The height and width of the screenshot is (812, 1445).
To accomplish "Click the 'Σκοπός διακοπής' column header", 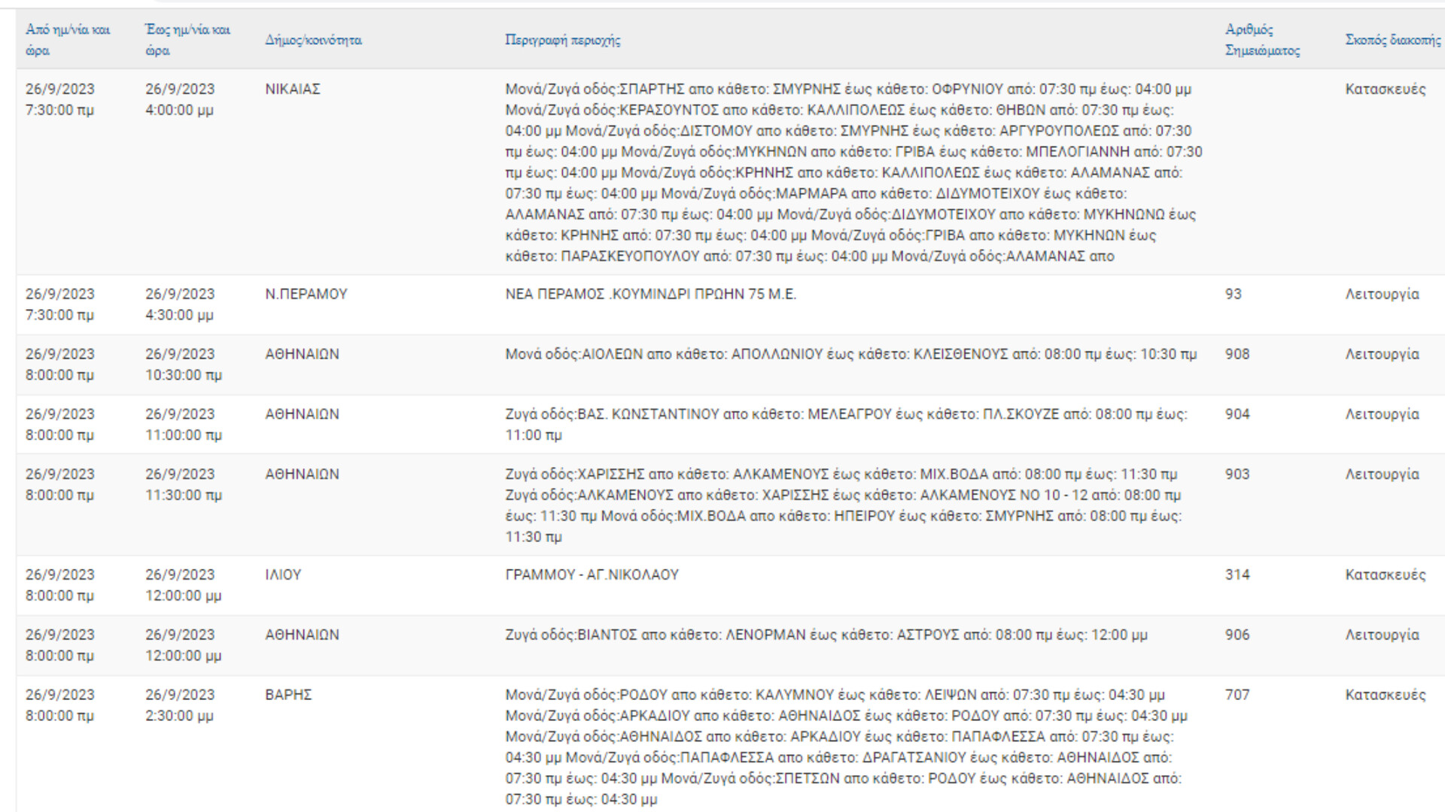I will click(1393, 40).
